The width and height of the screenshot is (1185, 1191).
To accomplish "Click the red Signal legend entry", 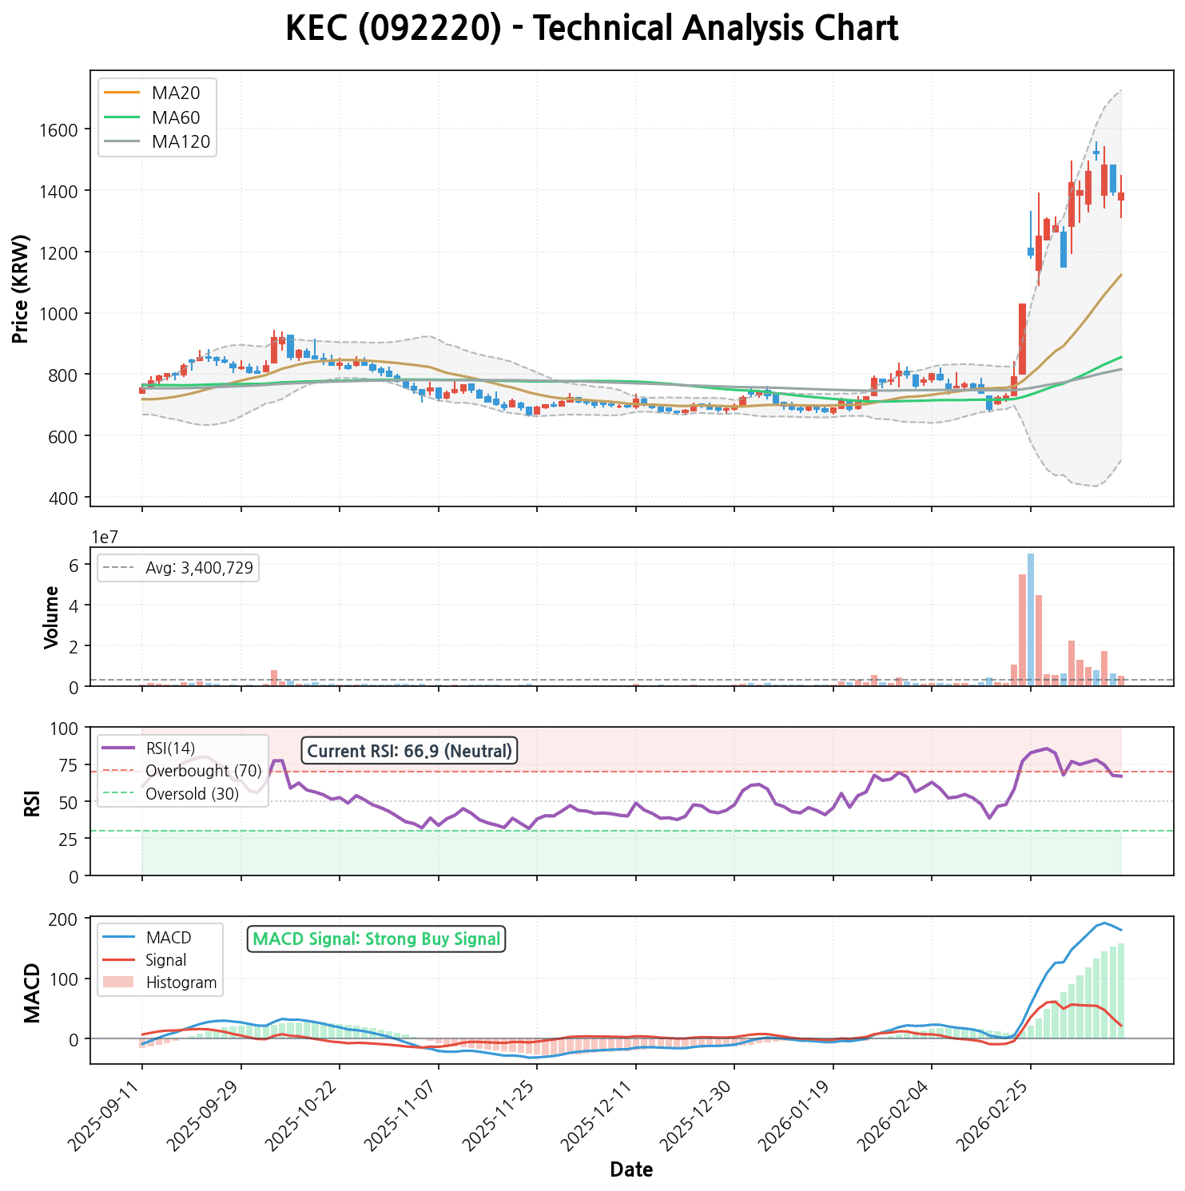I will [166, 960].
